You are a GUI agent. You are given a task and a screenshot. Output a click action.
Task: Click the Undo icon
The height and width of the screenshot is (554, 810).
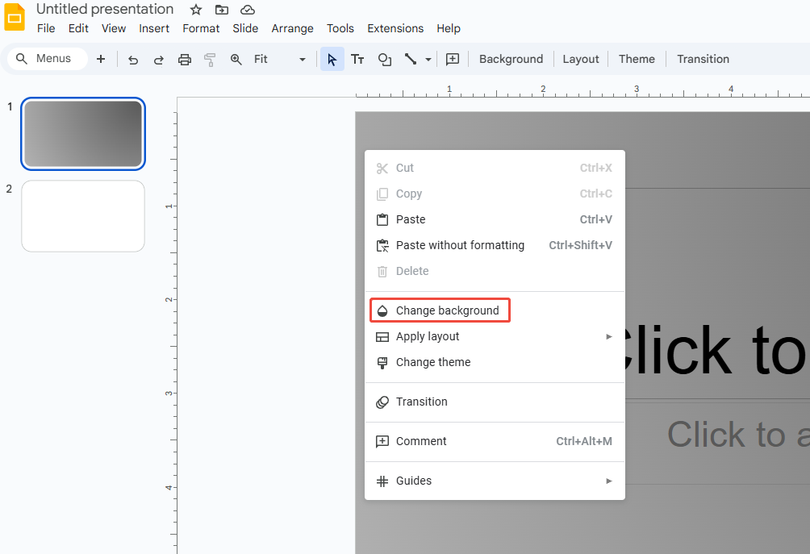click(133, 59)
